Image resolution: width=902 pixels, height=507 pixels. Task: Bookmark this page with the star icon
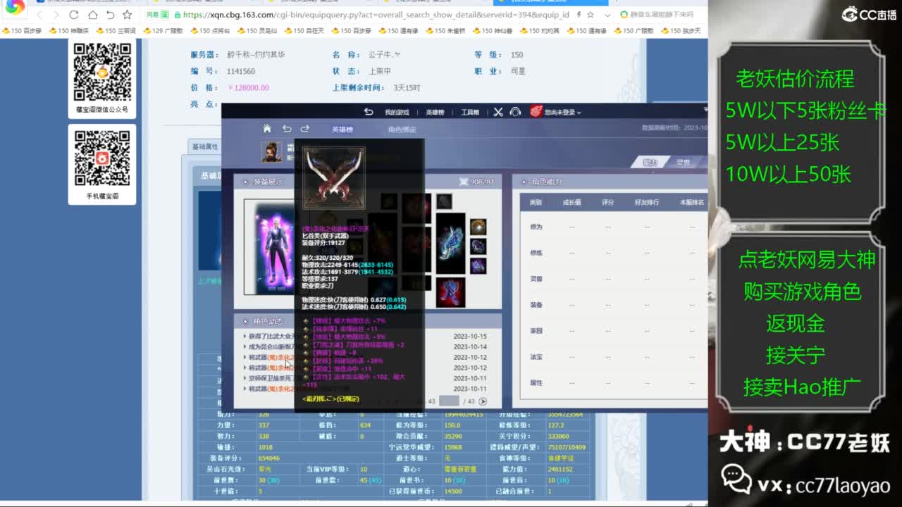coord(127,15)
